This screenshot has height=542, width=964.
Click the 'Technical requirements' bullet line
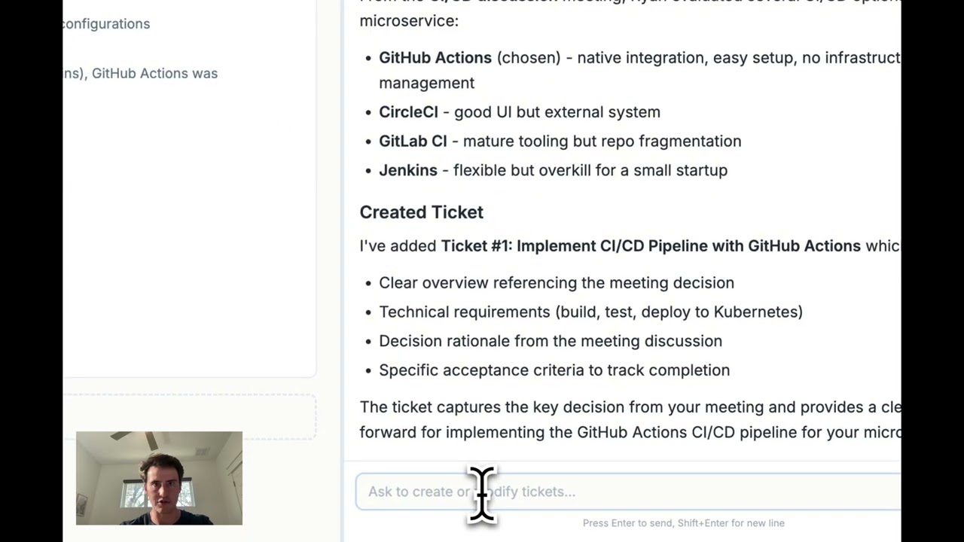tap(590, 312)
